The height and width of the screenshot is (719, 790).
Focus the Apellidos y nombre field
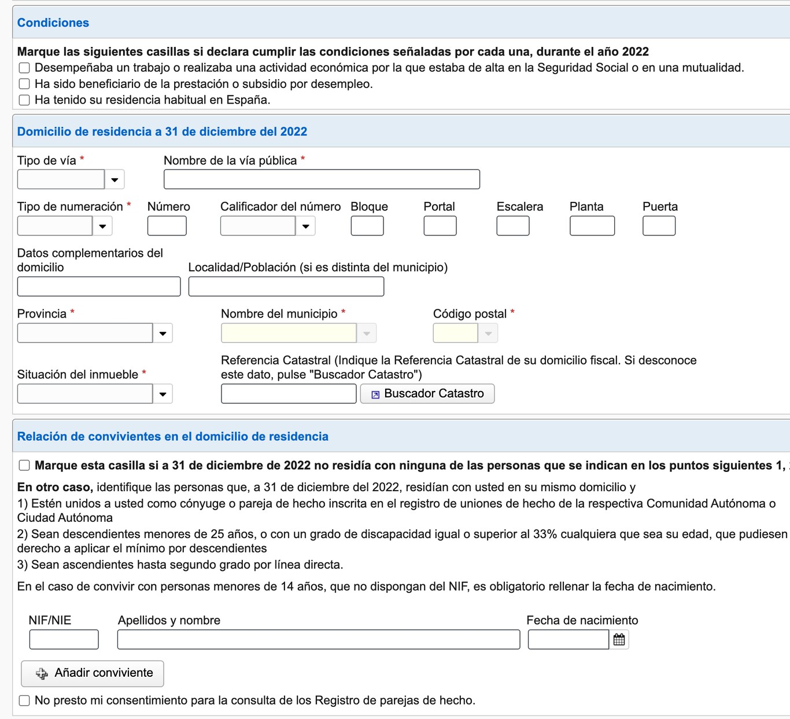point(319,640)
